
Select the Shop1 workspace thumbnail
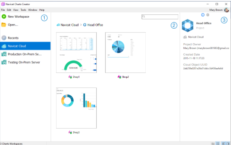coord(76,53)
